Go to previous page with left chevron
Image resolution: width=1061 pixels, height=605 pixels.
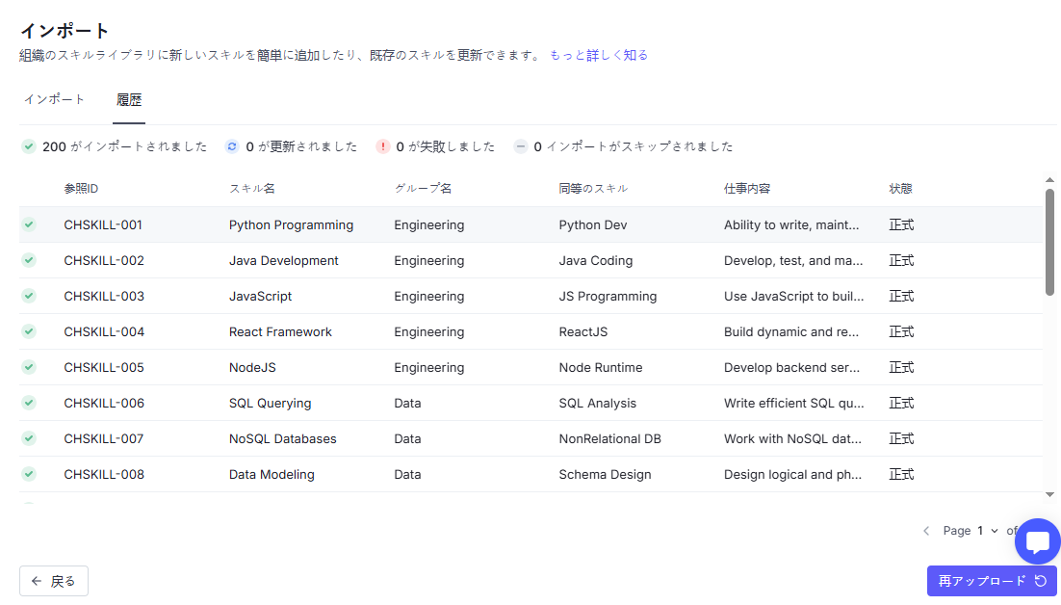tap(926, 531)
